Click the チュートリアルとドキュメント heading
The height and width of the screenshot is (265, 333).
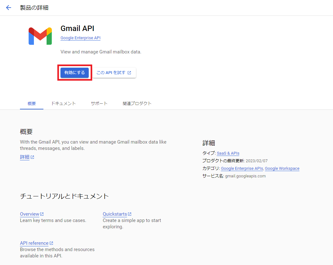click(x=64, y=196)
